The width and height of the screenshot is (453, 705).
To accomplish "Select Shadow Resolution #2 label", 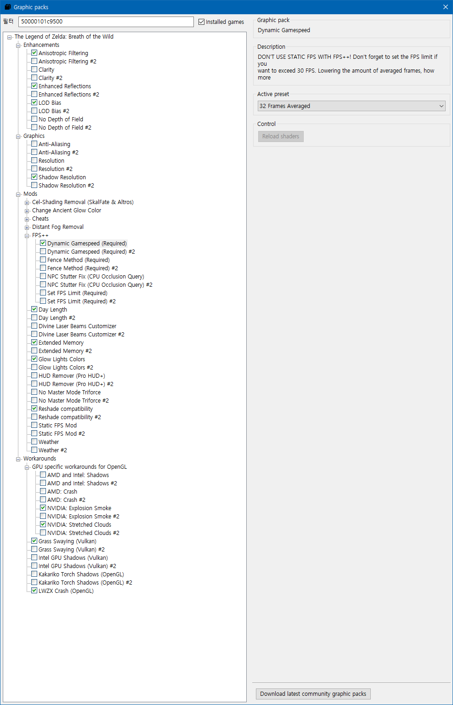I will point(66,186).
